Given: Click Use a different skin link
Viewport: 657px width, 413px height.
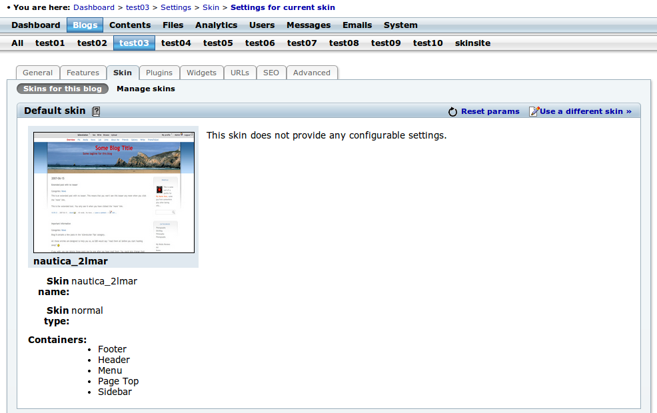Looking at the screenshot, I should 585,111.
